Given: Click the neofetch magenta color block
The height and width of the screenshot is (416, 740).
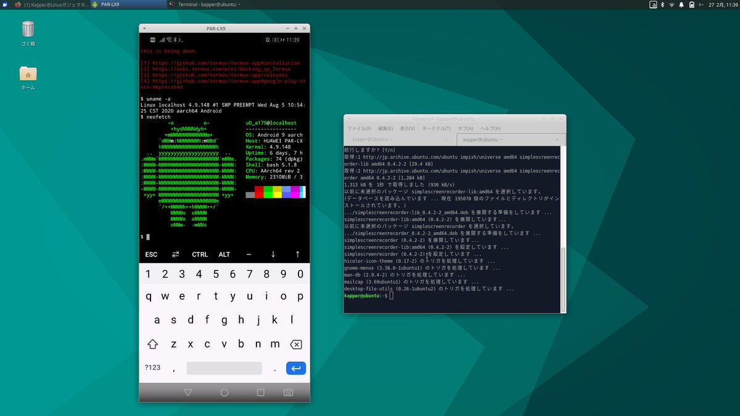Looking at the screenshot, I should [295, 192].
